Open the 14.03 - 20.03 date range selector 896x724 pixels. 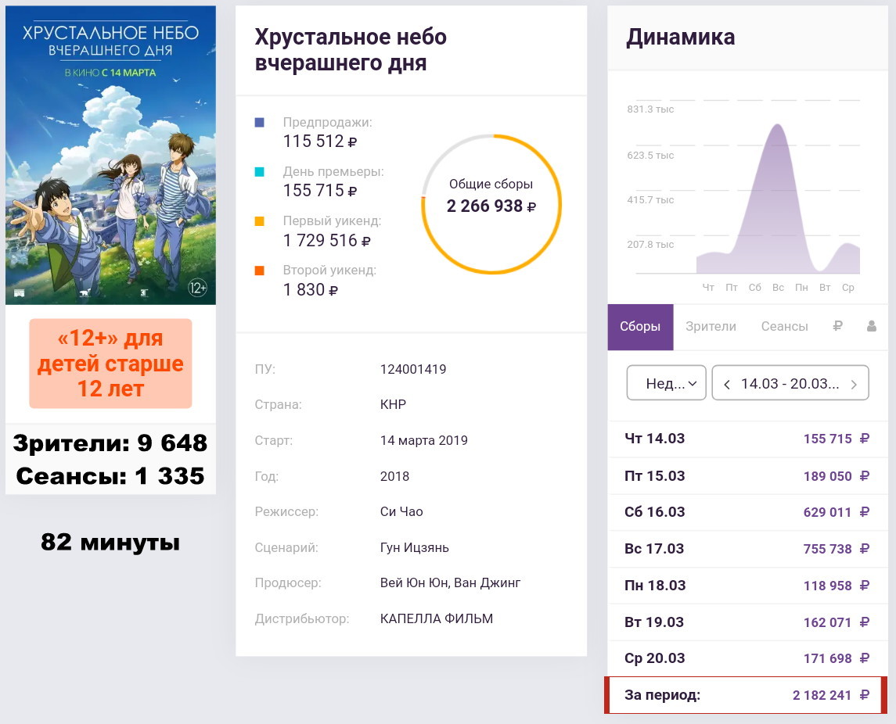(x=790, y=384)
